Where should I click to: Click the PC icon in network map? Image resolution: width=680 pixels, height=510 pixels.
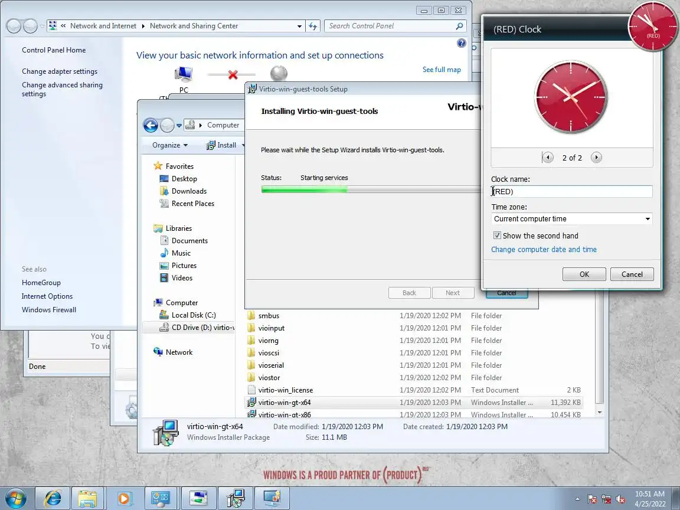pos(184,74)
